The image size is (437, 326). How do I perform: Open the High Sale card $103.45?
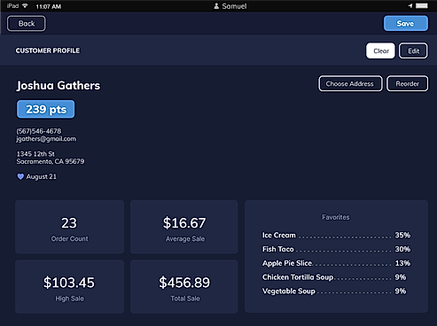(69, 286)
